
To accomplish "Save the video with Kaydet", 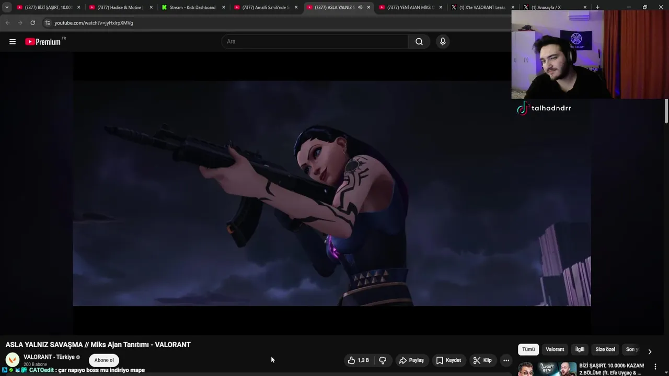I will click(x=448, y=360).
